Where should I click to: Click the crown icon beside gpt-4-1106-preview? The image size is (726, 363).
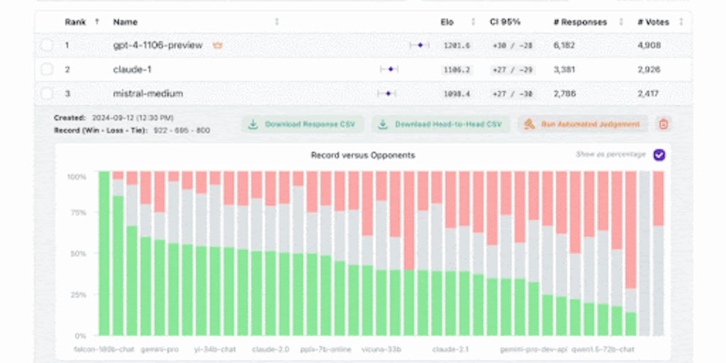(x=218, y=45)
